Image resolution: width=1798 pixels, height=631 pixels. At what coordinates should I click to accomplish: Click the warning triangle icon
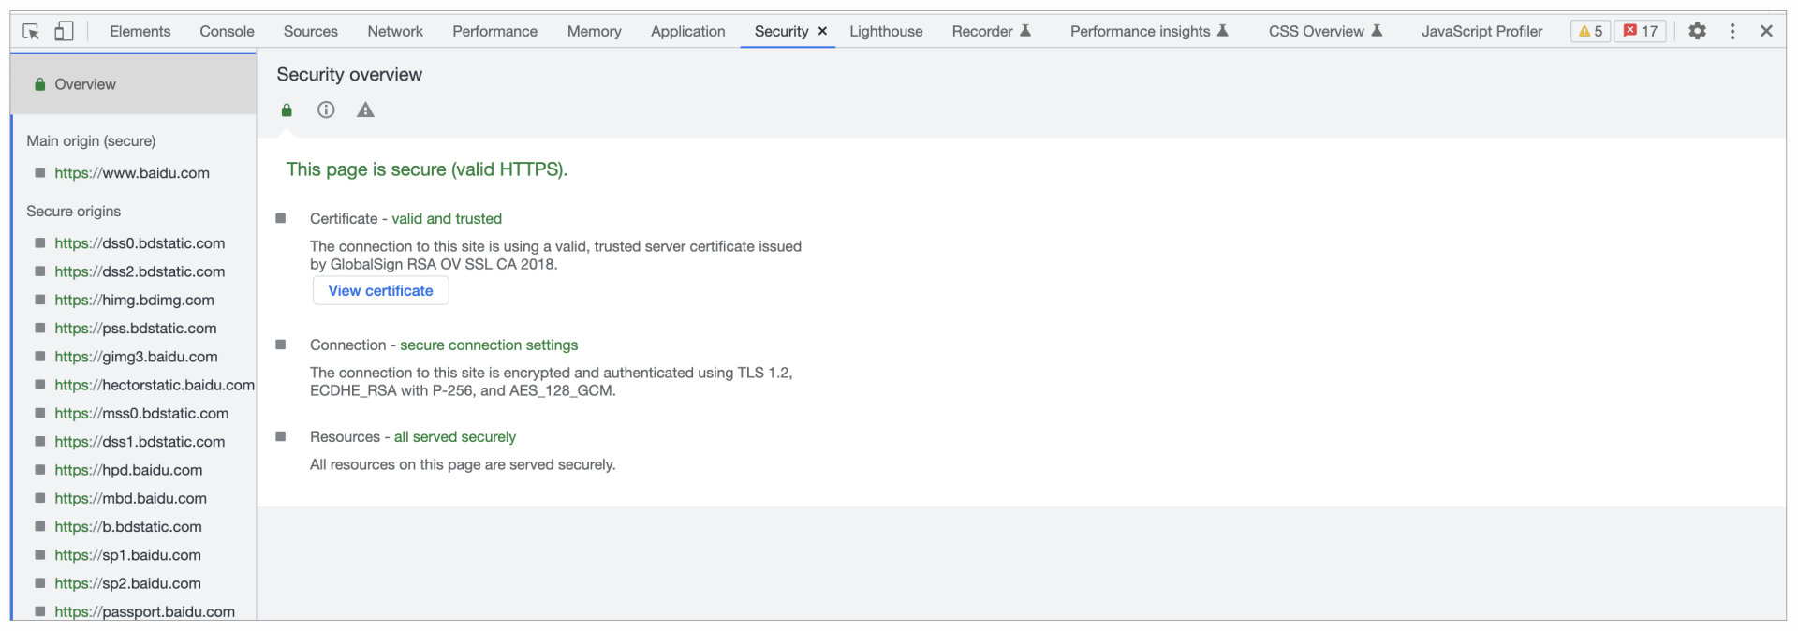coord(365,110)
